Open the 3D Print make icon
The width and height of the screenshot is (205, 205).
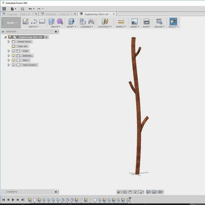point(146,22)
